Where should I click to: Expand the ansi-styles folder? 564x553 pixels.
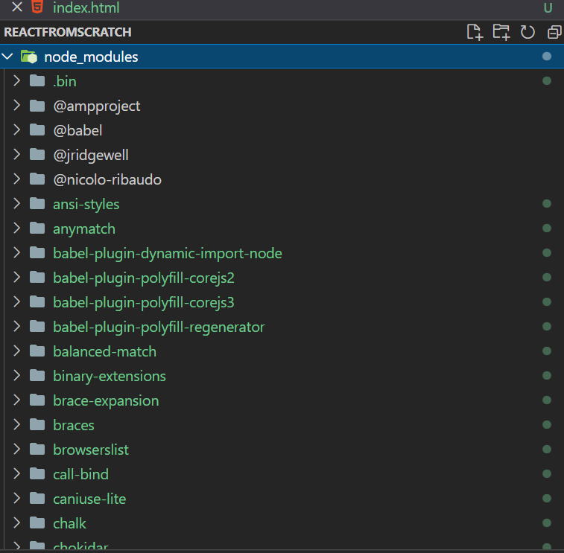point(16,203)
